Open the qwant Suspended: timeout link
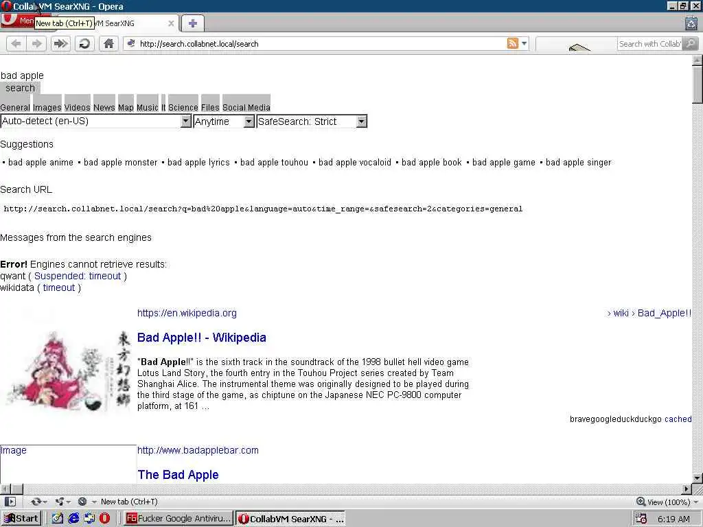The image size is (703, 527). 78,276
